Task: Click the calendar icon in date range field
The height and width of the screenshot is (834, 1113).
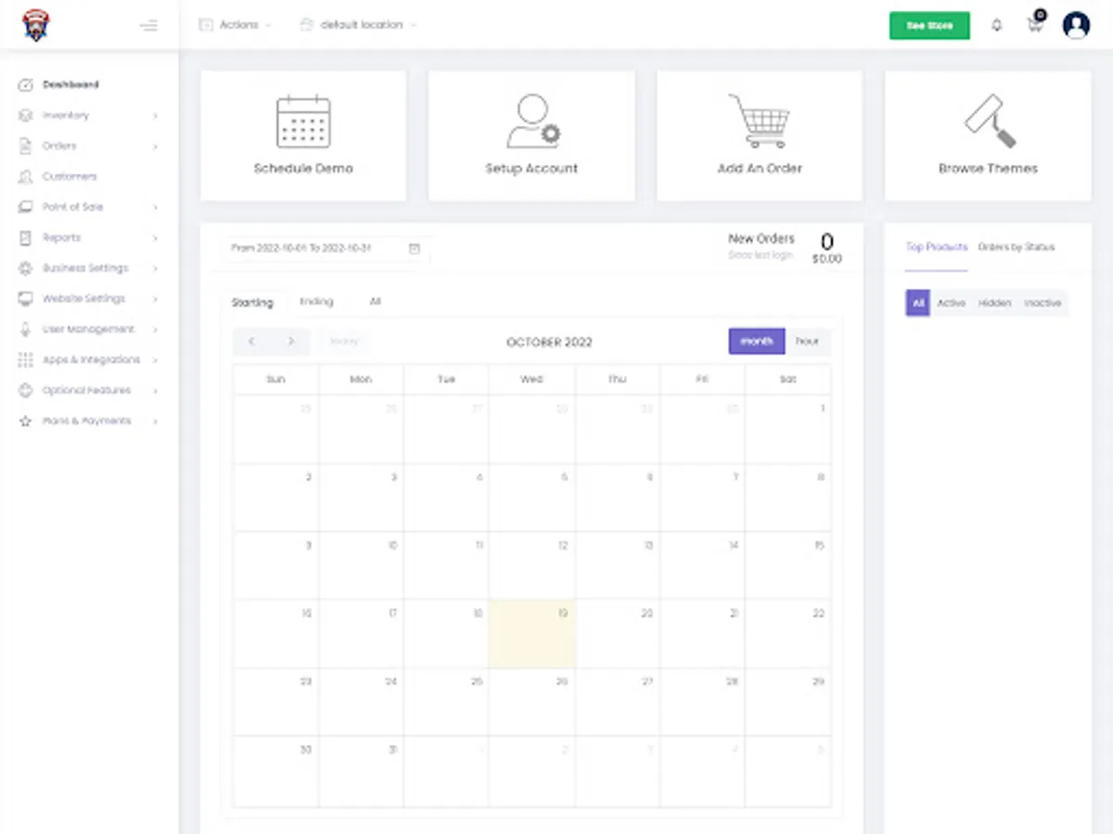Action: tap(415, 248)
